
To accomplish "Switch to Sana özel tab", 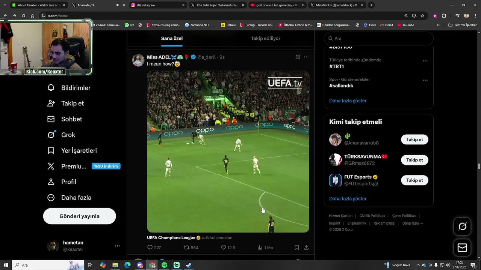I will [172, 38].
